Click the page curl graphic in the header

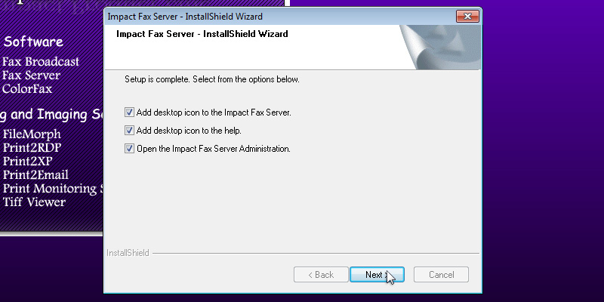(x=439, y=47)
